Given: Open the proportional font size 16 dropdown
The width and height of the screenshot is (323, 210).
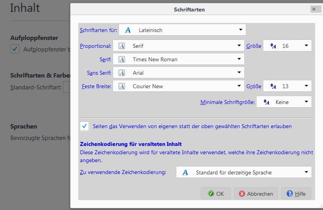Looking at the screenshot, I should (x=287, y=46).
